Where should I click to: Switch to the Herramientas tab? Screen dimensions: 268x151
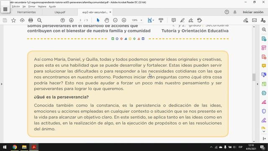(x=26, y=12)
